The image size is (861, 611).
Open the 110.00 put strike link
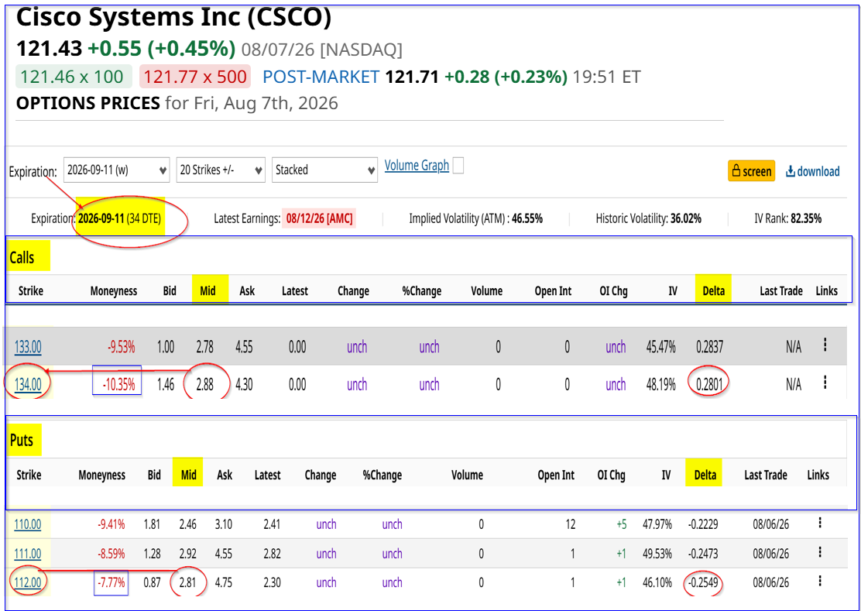(x=27, y=524)
